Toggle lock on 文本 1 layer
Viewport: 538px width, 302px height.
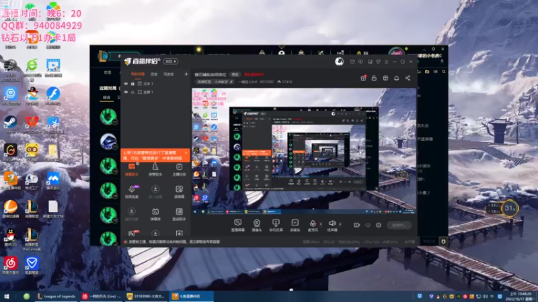coord(132,83)
